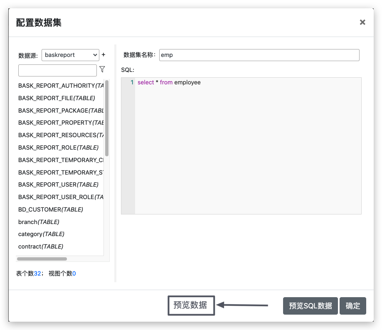Click the view count number 0
The height and width of the screenshot is (330, 382).
click(74, 273)
